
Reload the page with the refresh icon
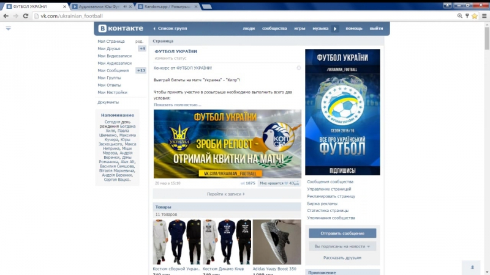(x=26, y=16)
